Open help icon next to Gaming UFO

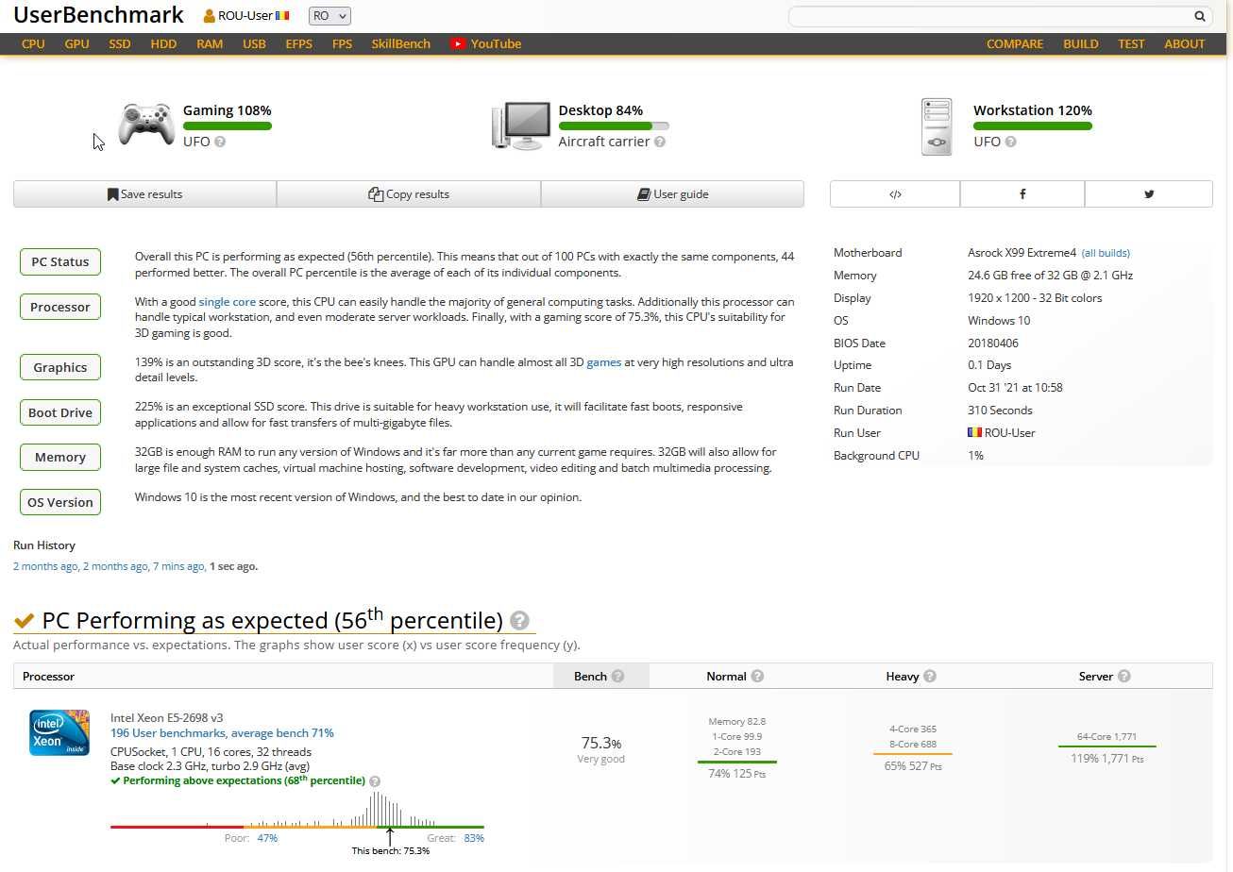[220, 142]
